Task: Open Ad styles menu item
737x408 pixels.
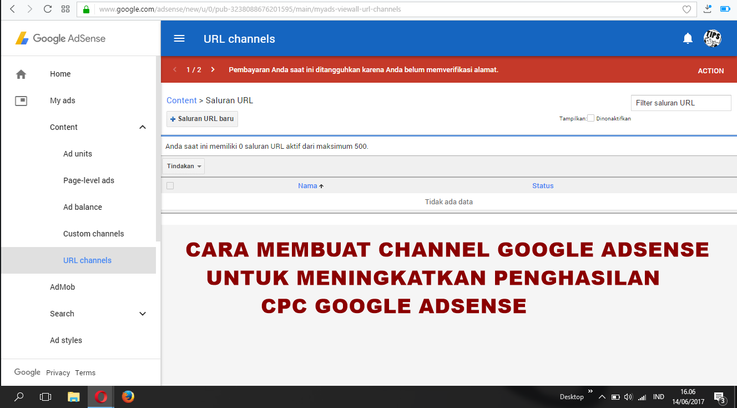Action: tap(66, 340)
